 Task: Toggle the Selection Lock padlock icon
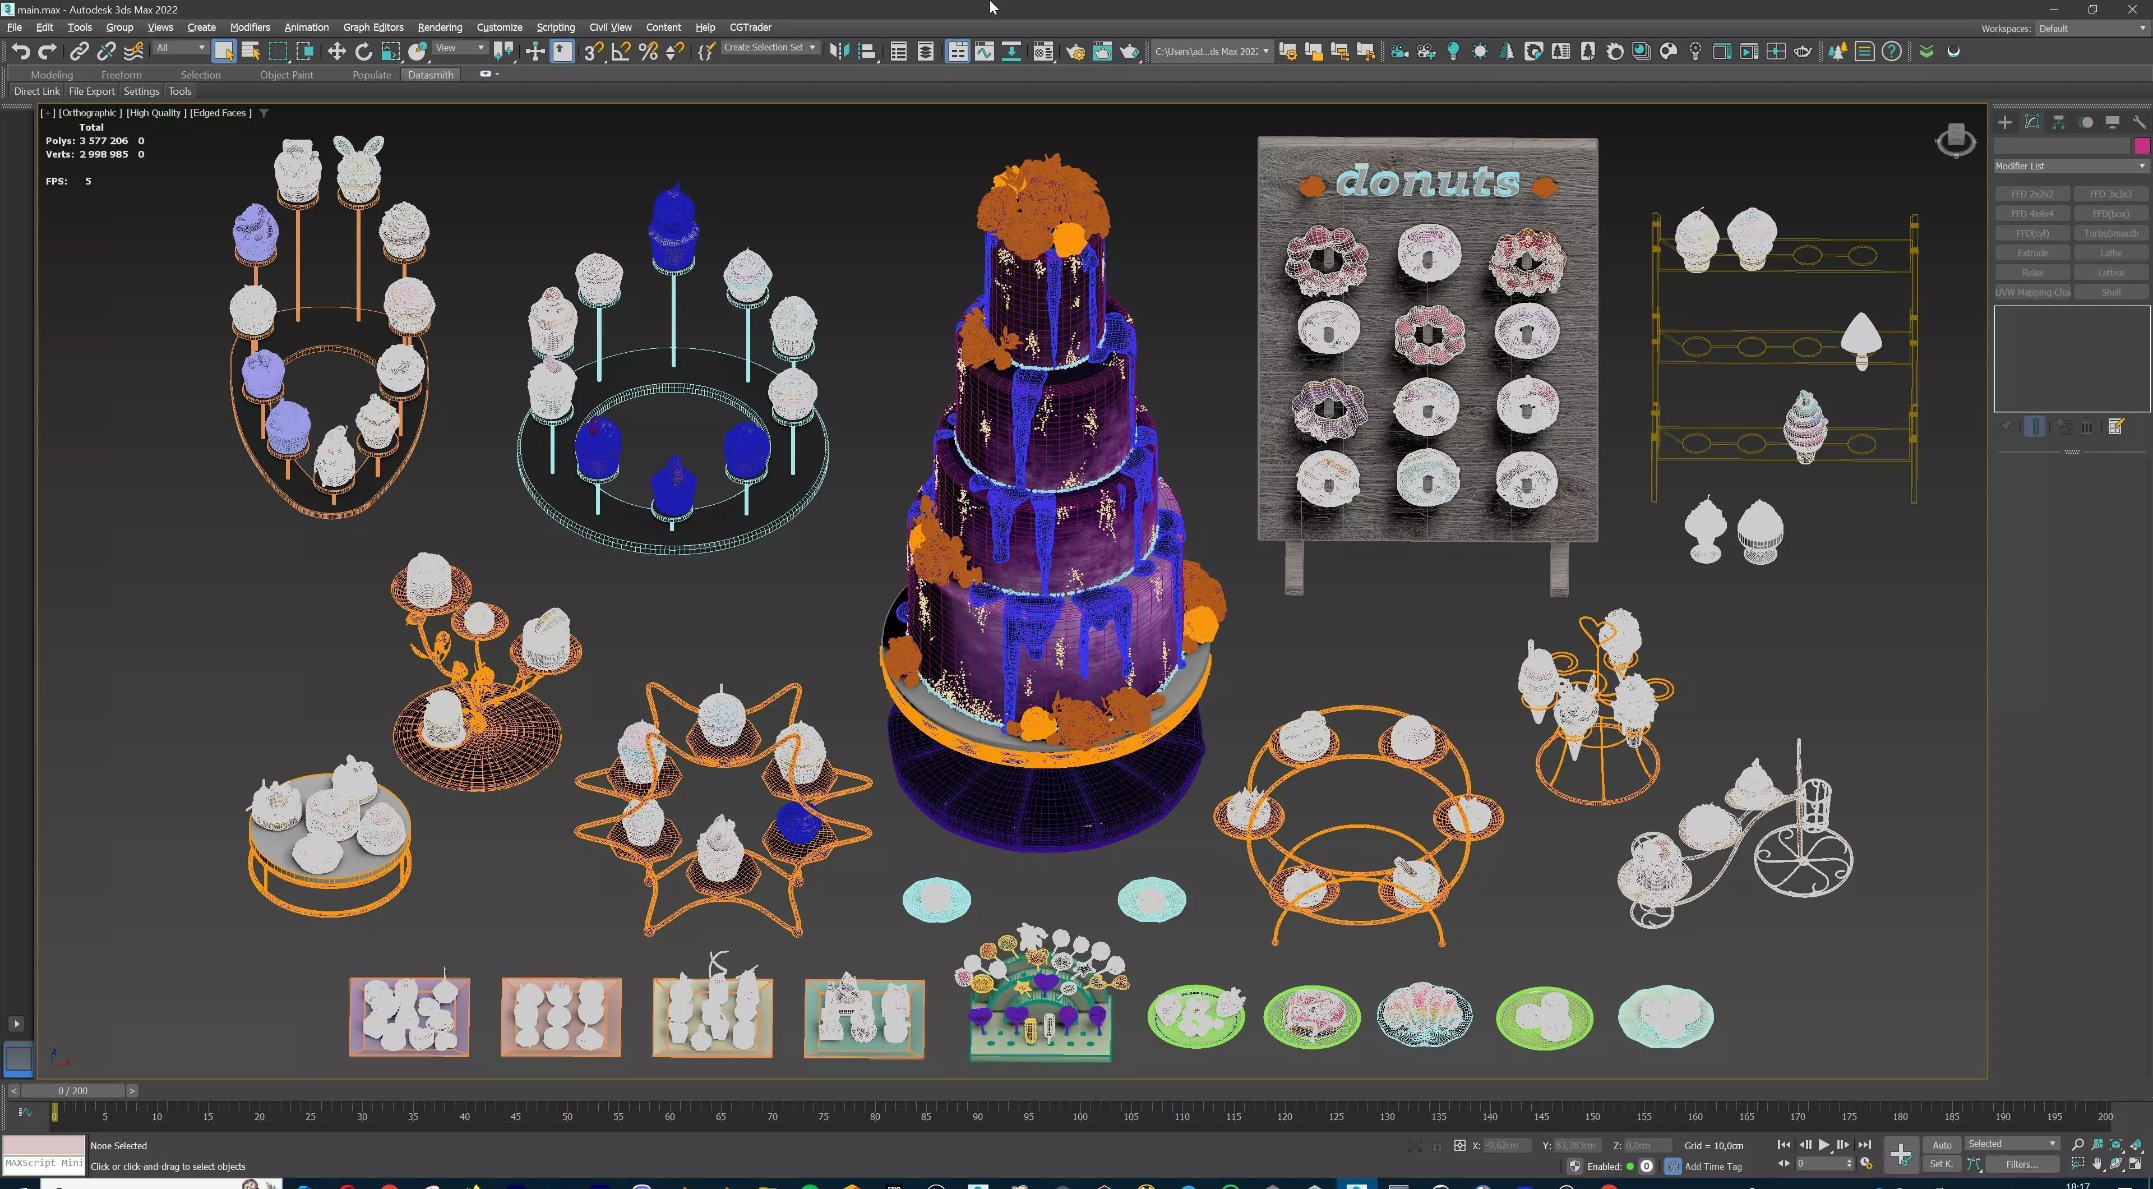point(1436,1145)
